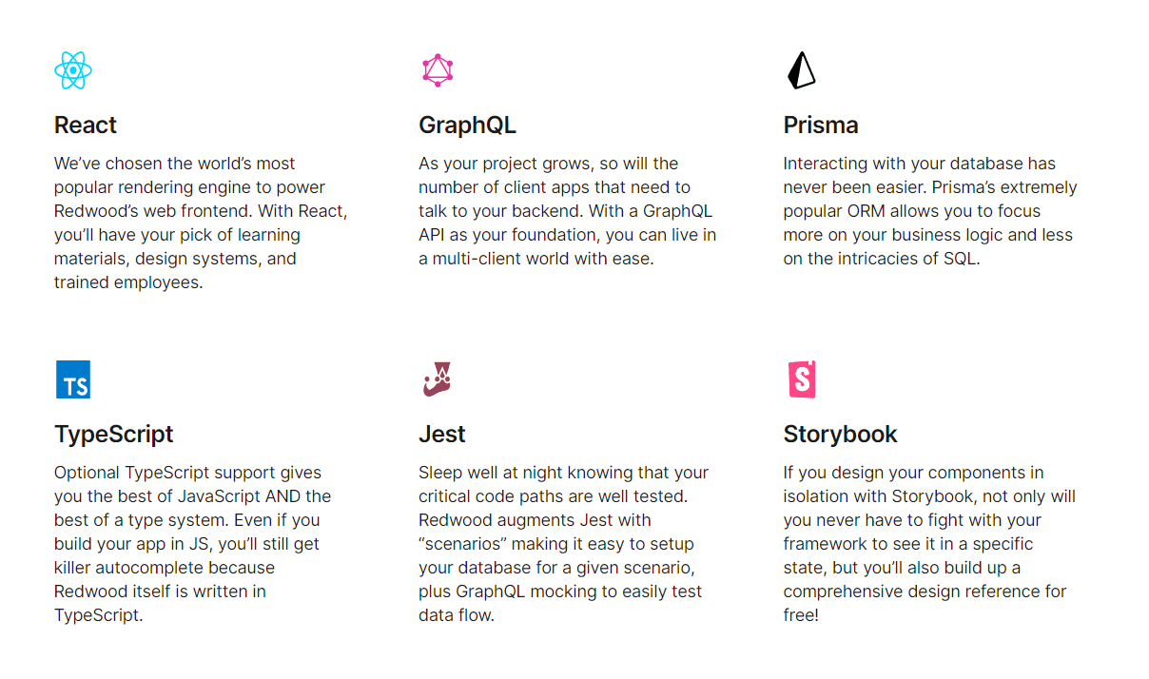Screen dimensions: 1149x679
Task: Click the GraphQL description paragraph
Action: pos(567,211)
